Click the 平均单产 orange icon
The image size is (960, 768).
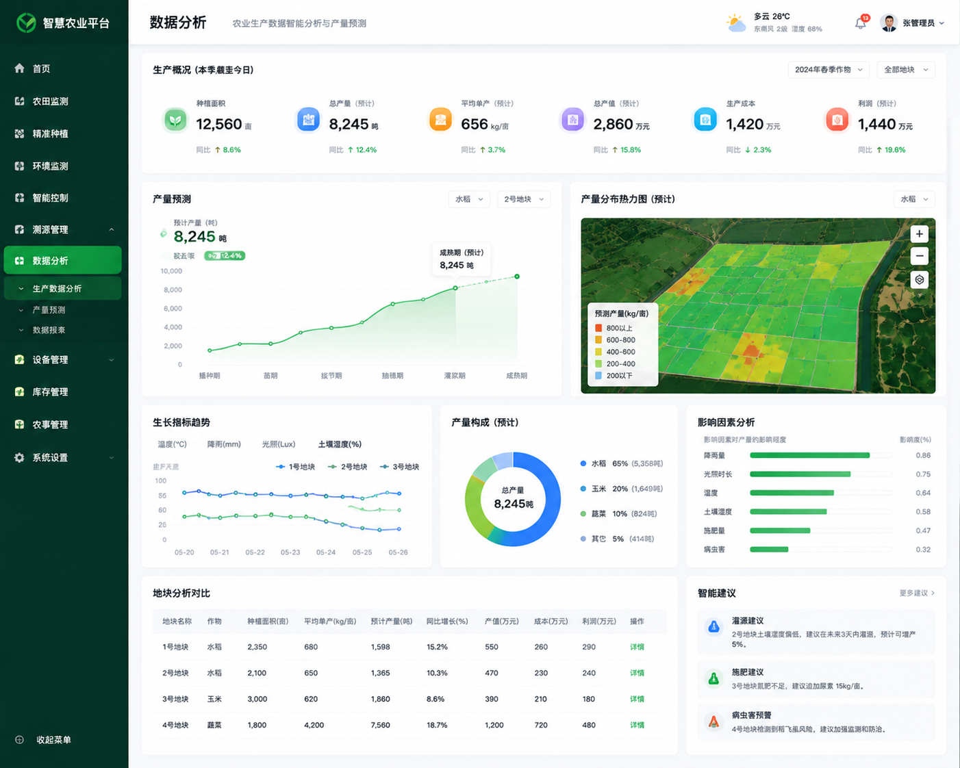(440, 120)
